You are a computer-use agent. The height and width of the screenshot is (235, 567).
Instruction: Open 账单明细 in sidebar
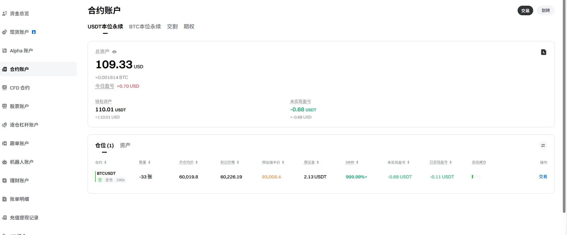pos(19,199)
